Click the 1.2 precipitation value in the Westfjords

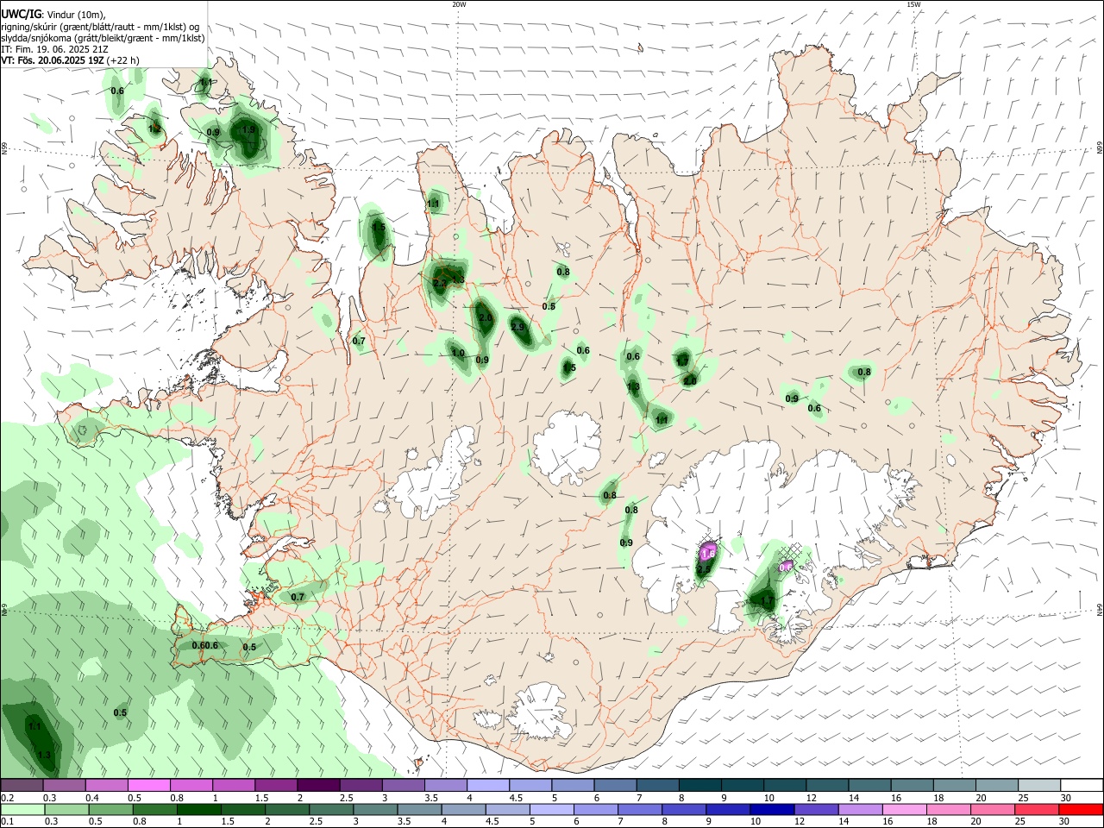(x=154, y=129)
